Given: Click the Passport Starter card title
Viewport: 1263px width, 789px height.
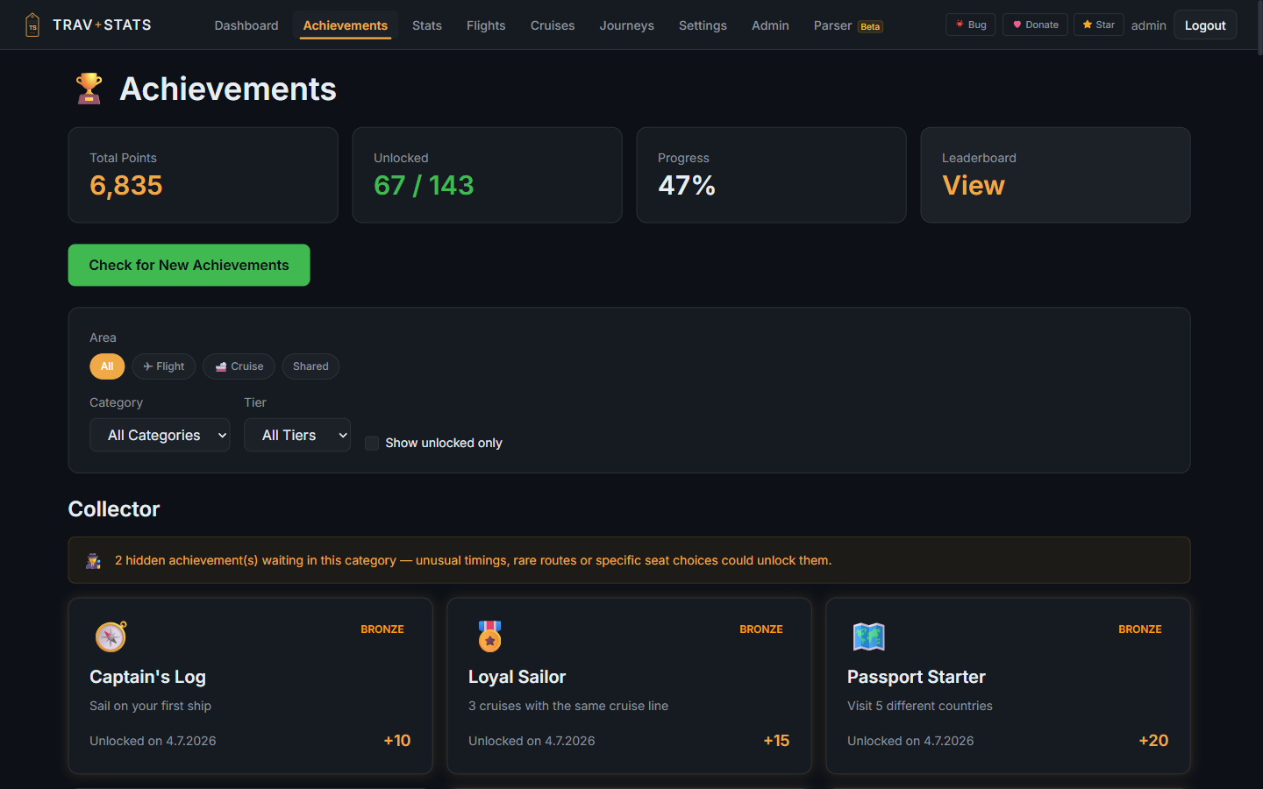Looking at the screenshot, I should click(x=916, y=677).
